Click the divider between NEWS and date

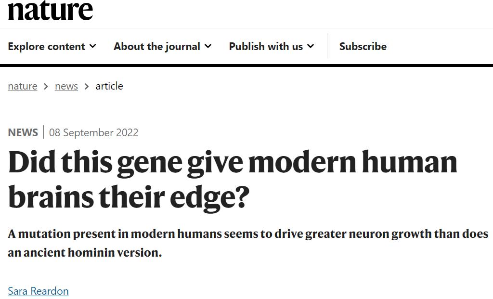click(43, 132)
